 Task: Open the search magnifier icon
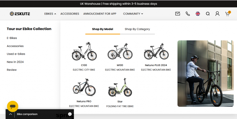click(208, 14)
